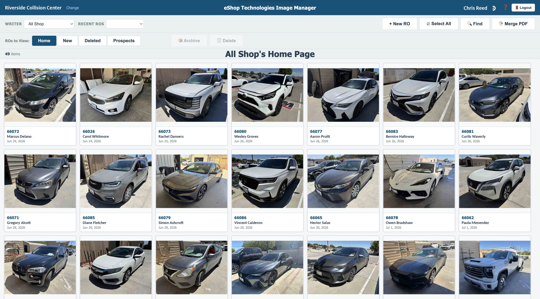The height and width of the screenshot is (299, 540).
Task: Click RO number 66080 text
Action: 240,132
